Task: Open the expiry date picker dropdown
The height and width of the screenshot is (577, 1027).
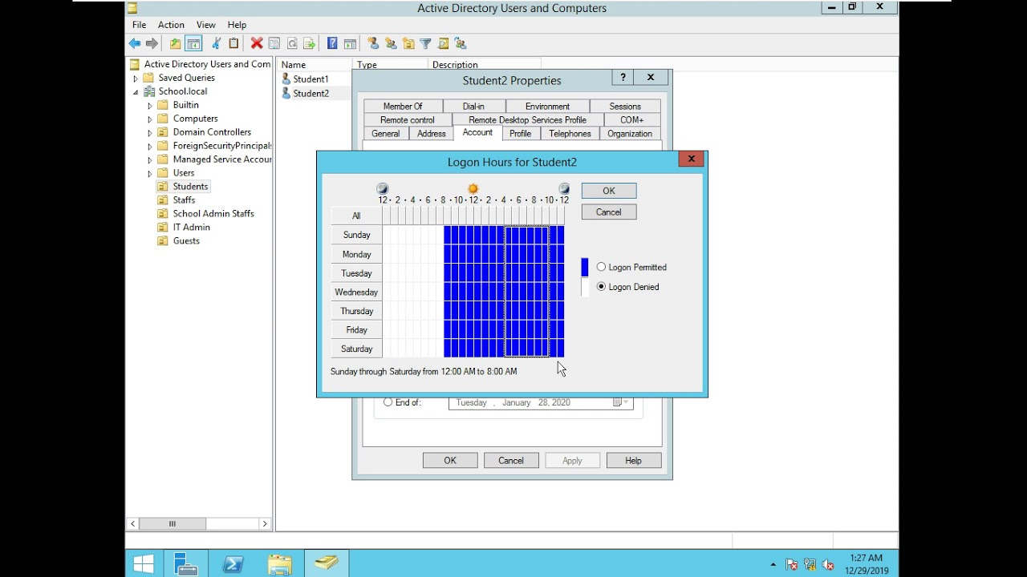Action: click(621, 402)
